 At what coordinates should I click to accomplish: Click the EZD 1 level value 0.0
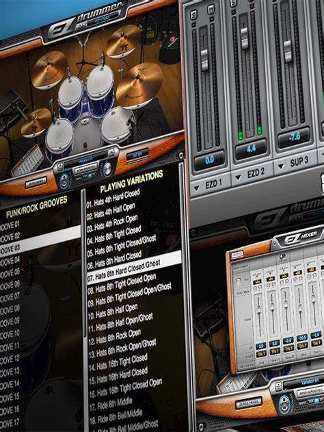210,161
